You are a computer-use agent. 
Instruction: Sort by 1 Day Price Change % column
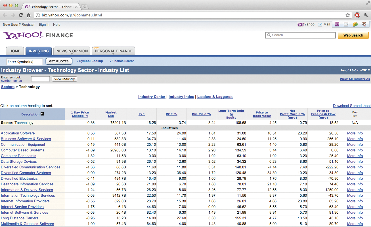click(80, 114)
